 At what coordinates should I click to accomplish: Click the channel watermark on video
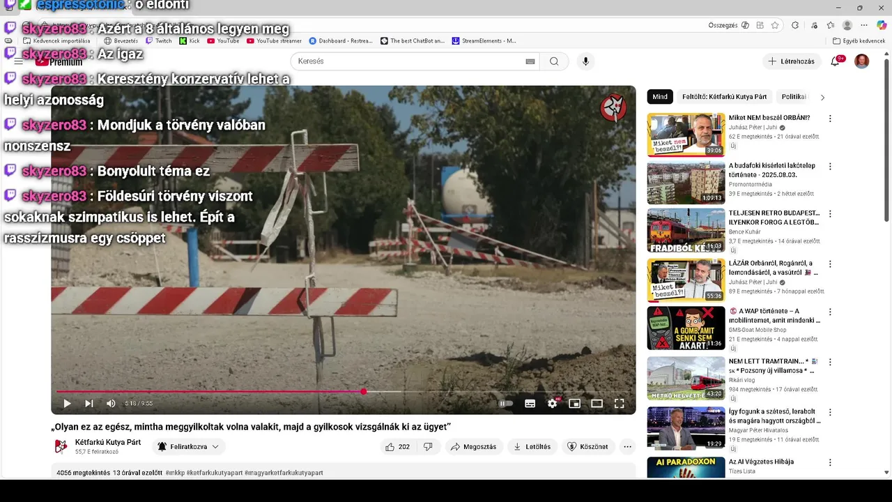point(613,108)
